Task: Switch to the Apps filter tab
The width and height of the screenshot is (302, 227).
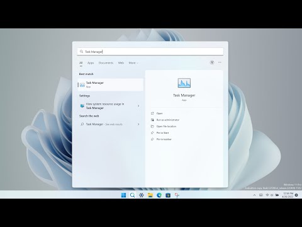Action: (91, 63)
